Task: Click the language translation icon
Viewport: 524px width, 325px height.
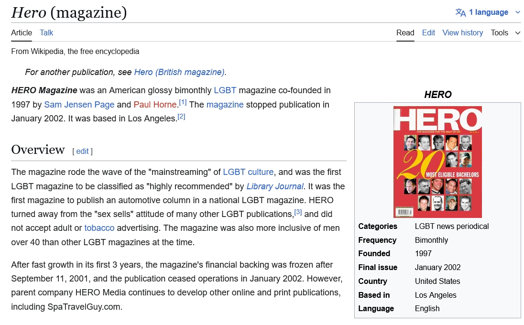Action: [460, 12]
